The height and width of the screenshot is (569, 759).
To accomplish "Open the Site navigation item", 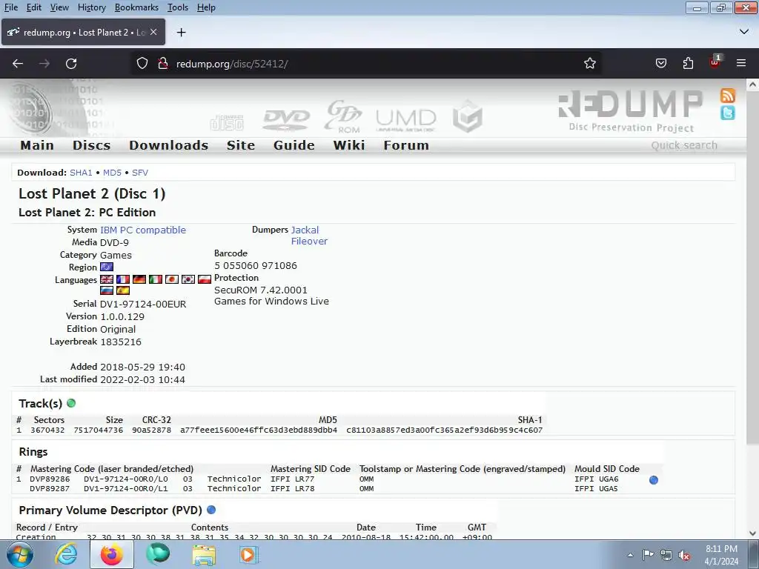I will (241, 145).
